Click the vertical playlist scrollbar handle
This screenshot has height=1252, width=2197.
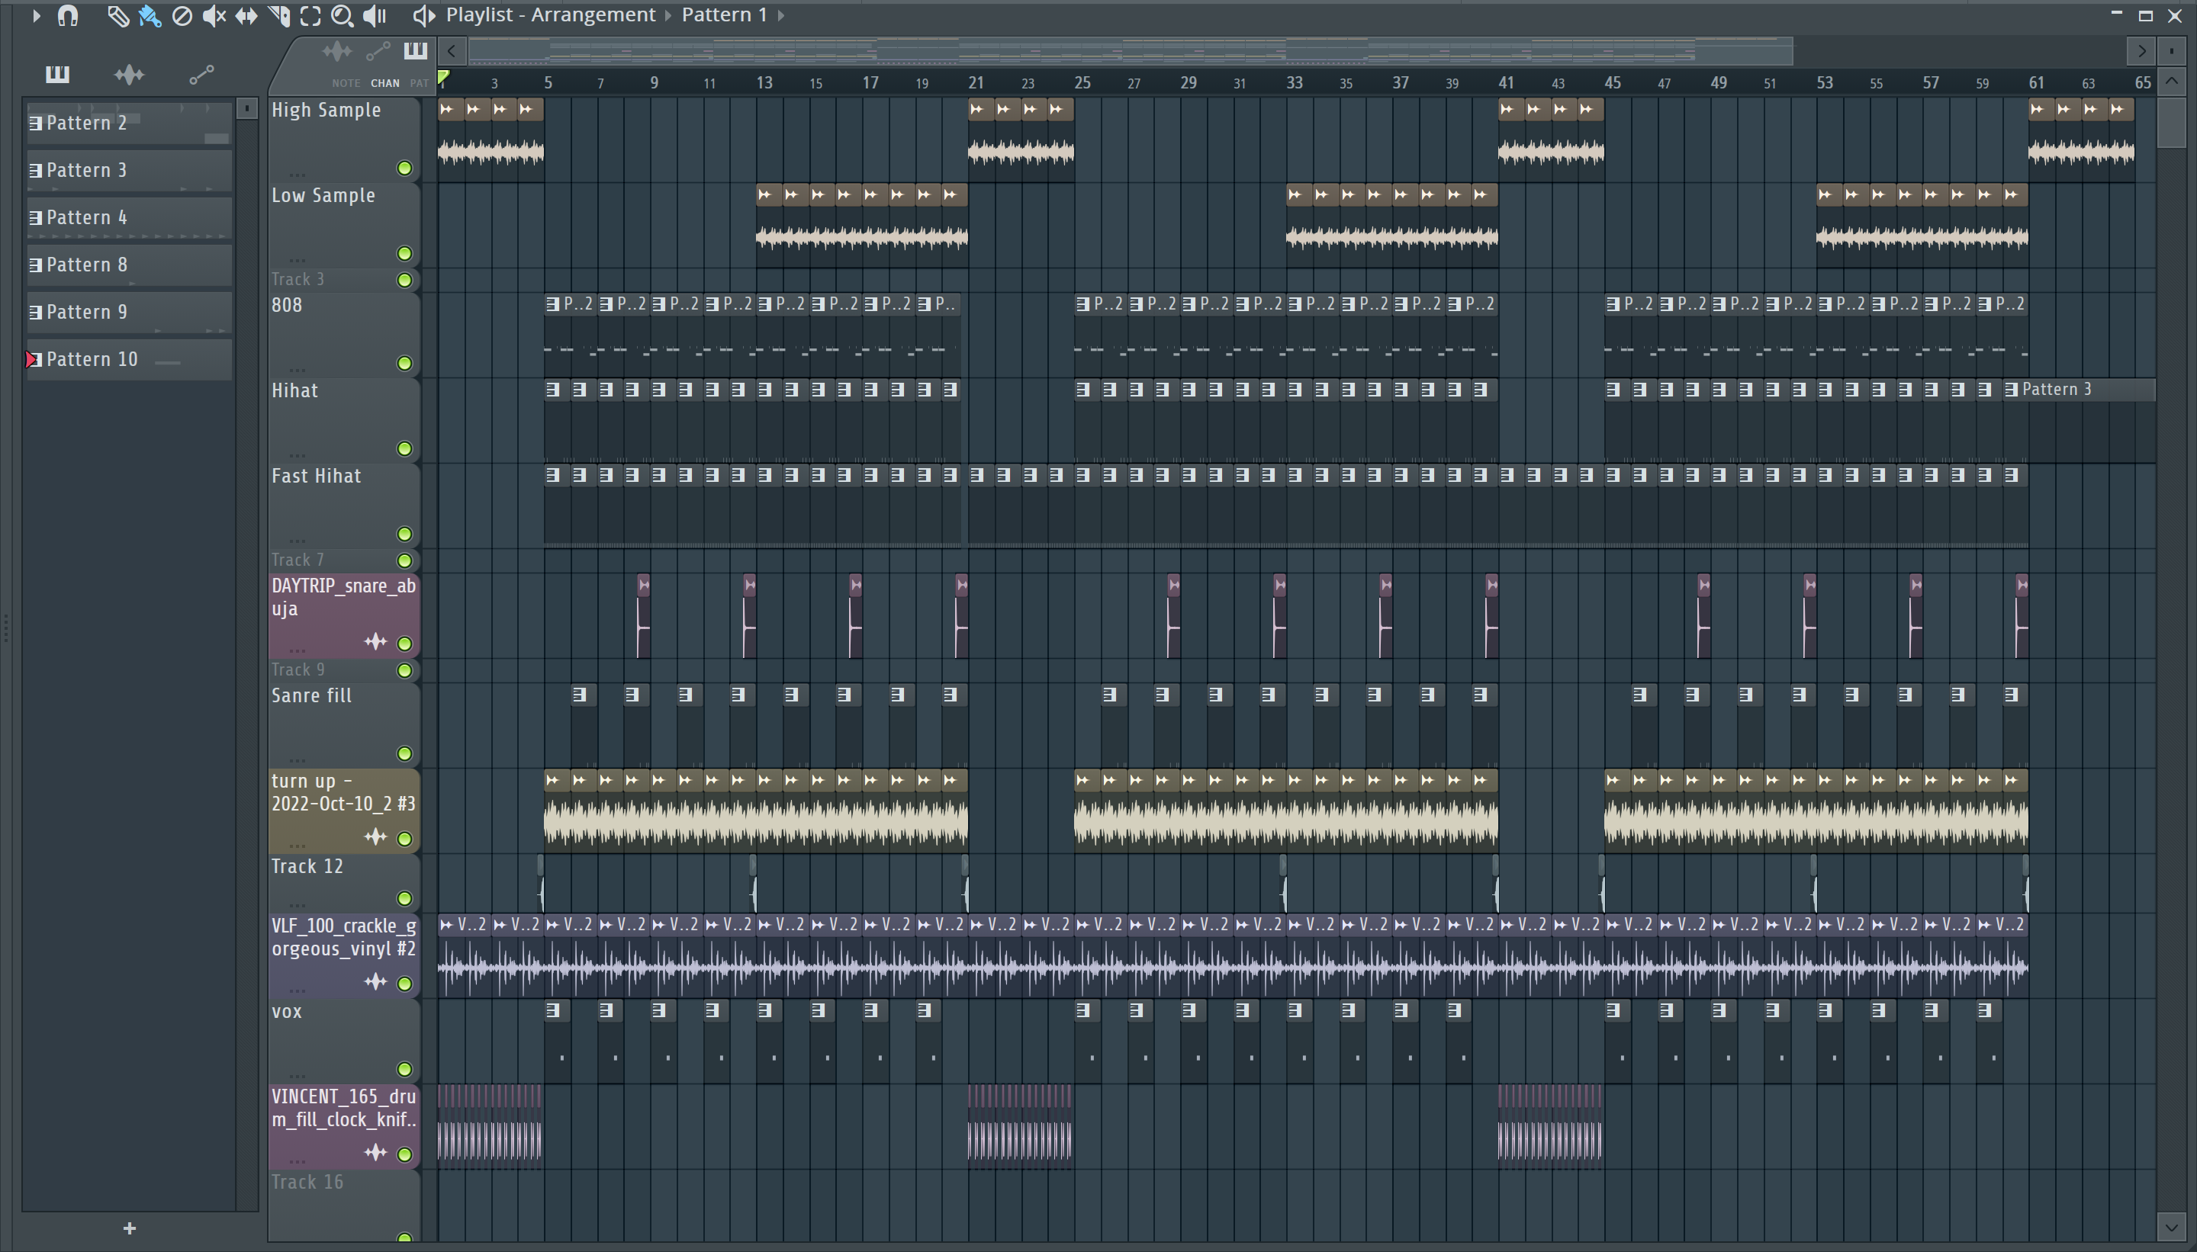point(2172,122)
